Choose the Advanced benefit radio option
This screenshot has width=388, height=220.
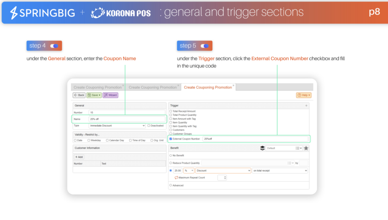(x=171, y=185)
